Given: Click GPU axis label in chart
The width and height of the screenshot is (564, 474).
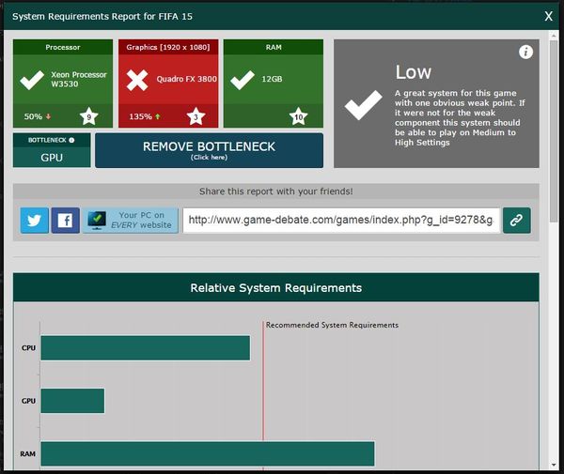Looking at the screenshot, I should coord(28,401).
